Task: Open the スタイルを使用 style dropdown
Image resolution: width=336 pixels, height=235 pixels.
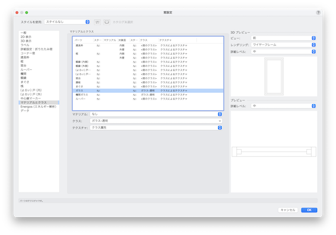Action: tap(67, 22)
